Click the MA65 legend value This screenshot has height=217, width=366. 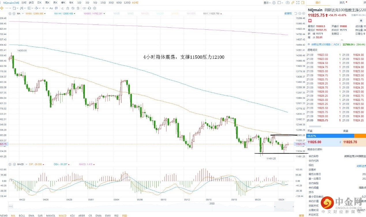(x=35, y=14)
